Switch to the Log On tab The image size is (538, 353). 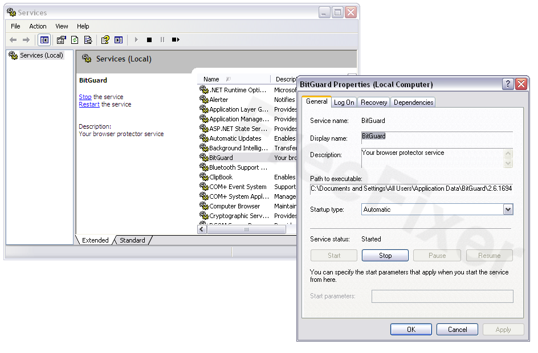[344, 102]
